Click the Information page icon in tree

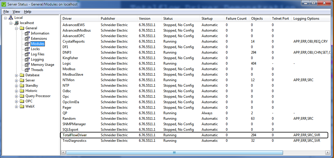pyautogui.click(x=27, y=33)
